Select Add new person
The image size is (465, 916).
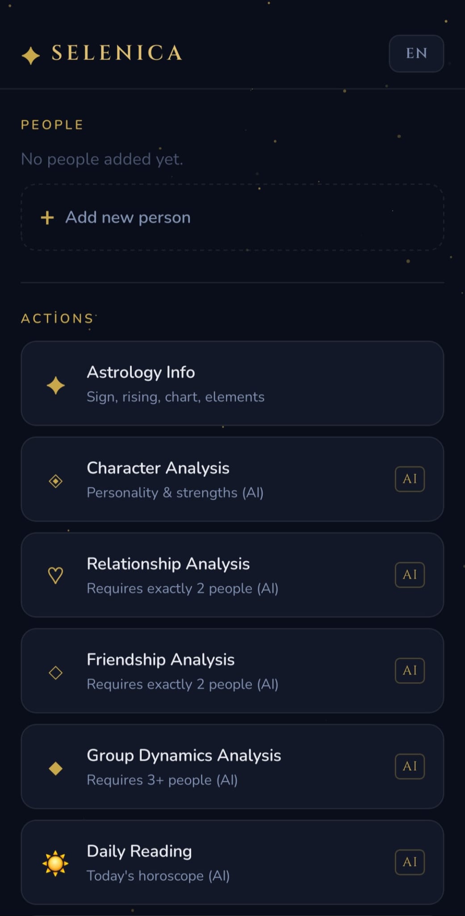(x=232, y=217)
